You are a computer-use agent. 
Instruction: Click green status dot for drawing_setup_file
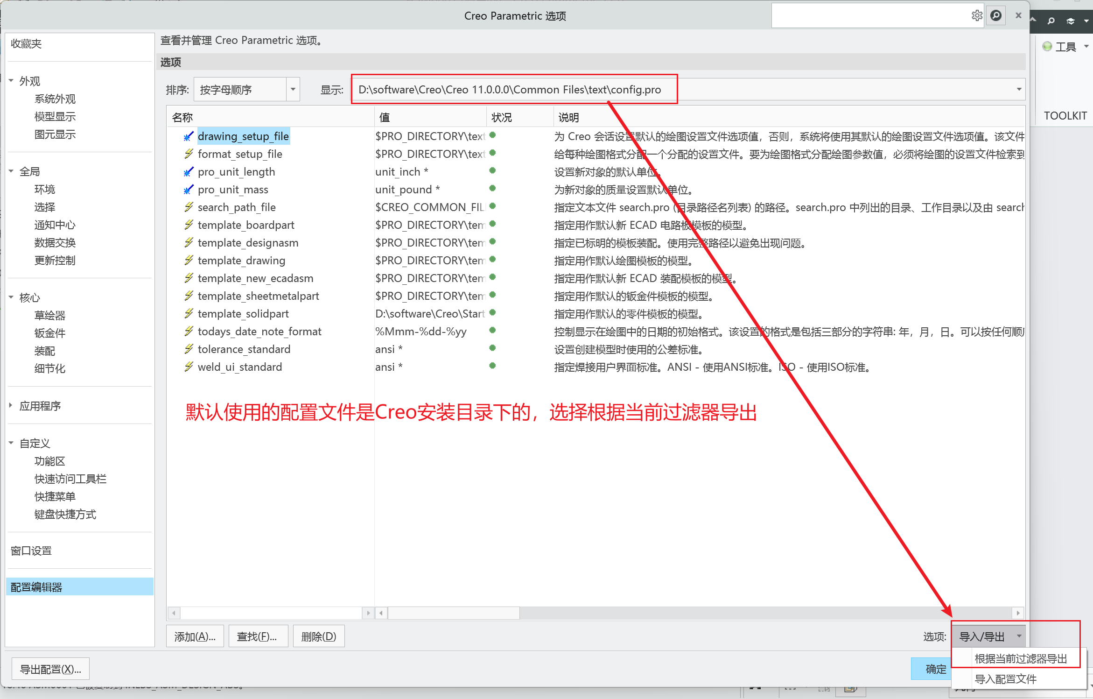click(492, 135)
